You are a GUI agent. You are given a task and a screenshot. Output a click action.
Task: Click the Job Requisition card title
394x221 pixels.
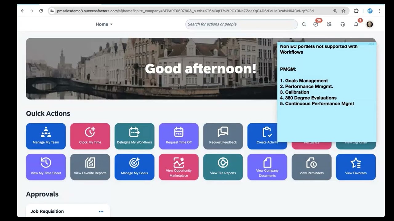[x=47, y=211]
